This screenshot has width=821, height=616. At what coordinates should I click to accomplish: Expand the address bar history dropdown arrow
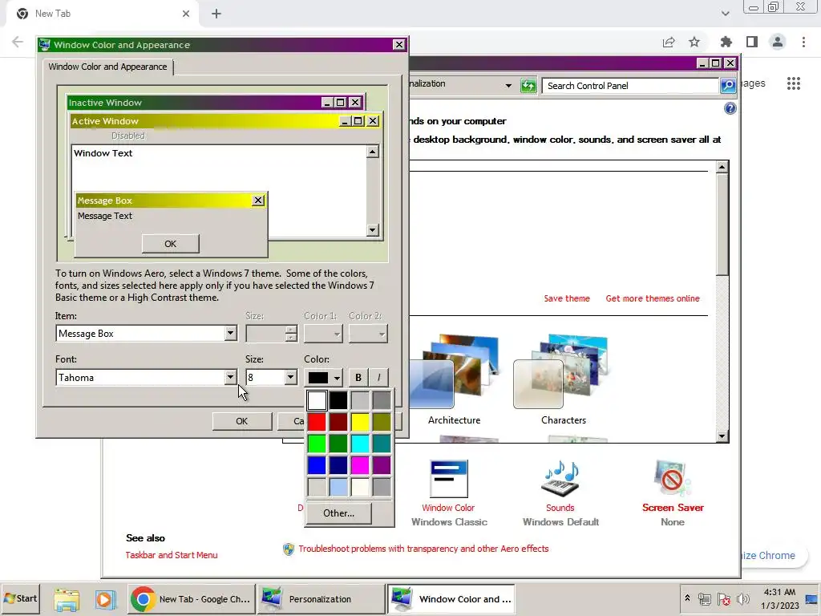coord(508,85)
